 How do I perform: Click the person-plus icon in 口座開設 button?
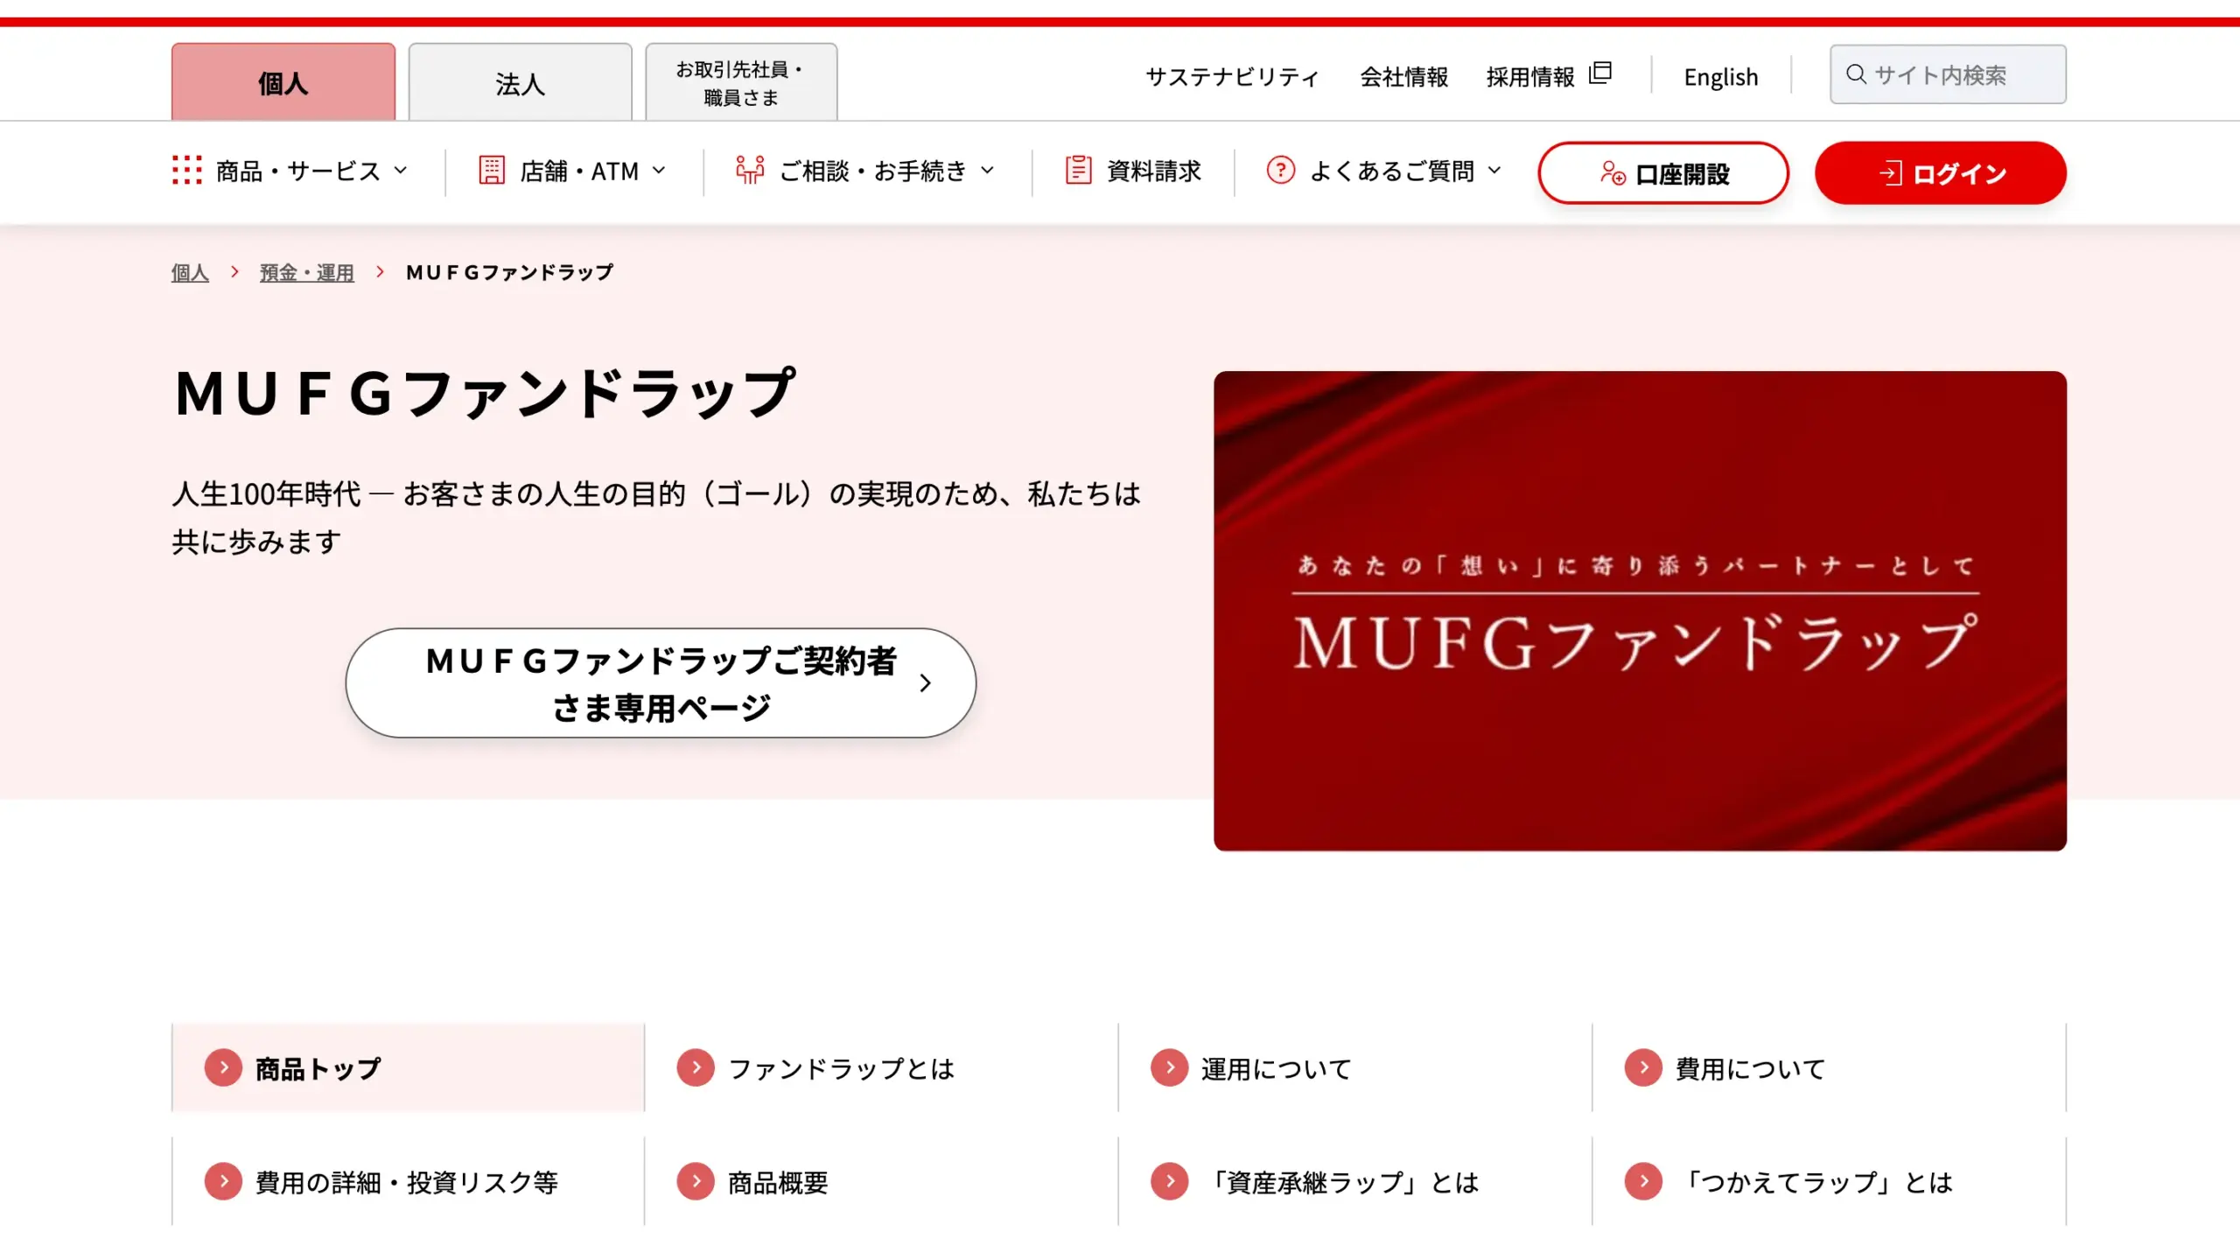pos(1613,173)
